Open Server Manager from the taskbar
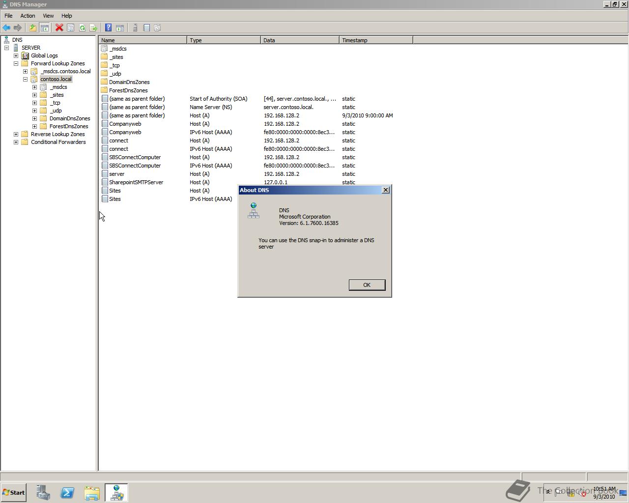This screenshot has height=503, width=629. 43,493
